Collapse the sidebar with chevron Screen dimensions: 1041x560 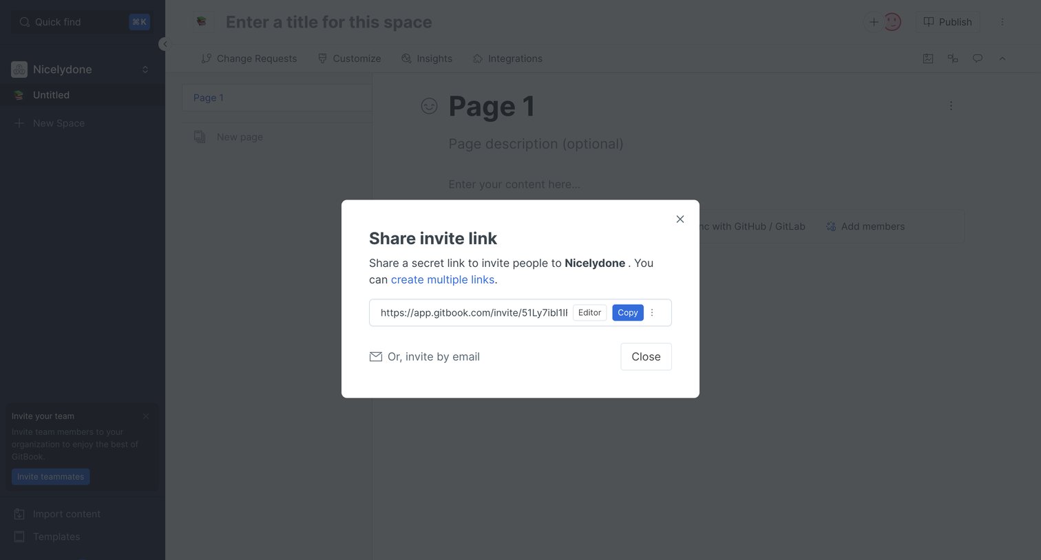[x=165, y=44]
